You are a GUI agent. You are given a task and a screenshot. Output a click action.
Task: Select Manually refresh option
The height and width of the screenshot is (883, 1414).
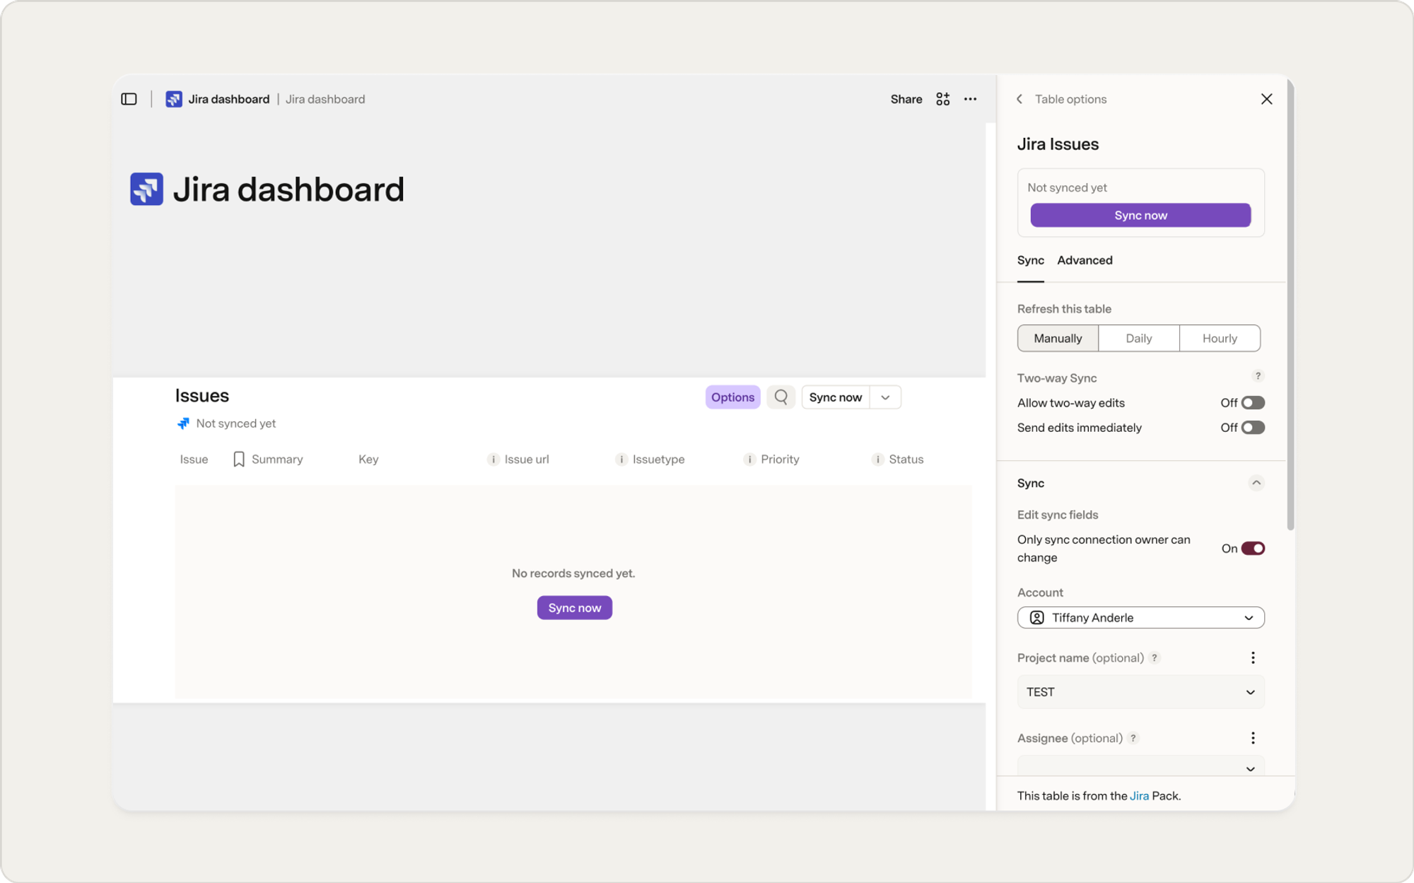pyautogui.click(x=1058, y=339)
